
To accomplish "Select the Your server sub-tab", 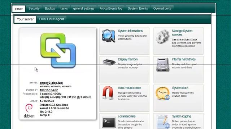I will pyautogui.click(x=25, y=19).
